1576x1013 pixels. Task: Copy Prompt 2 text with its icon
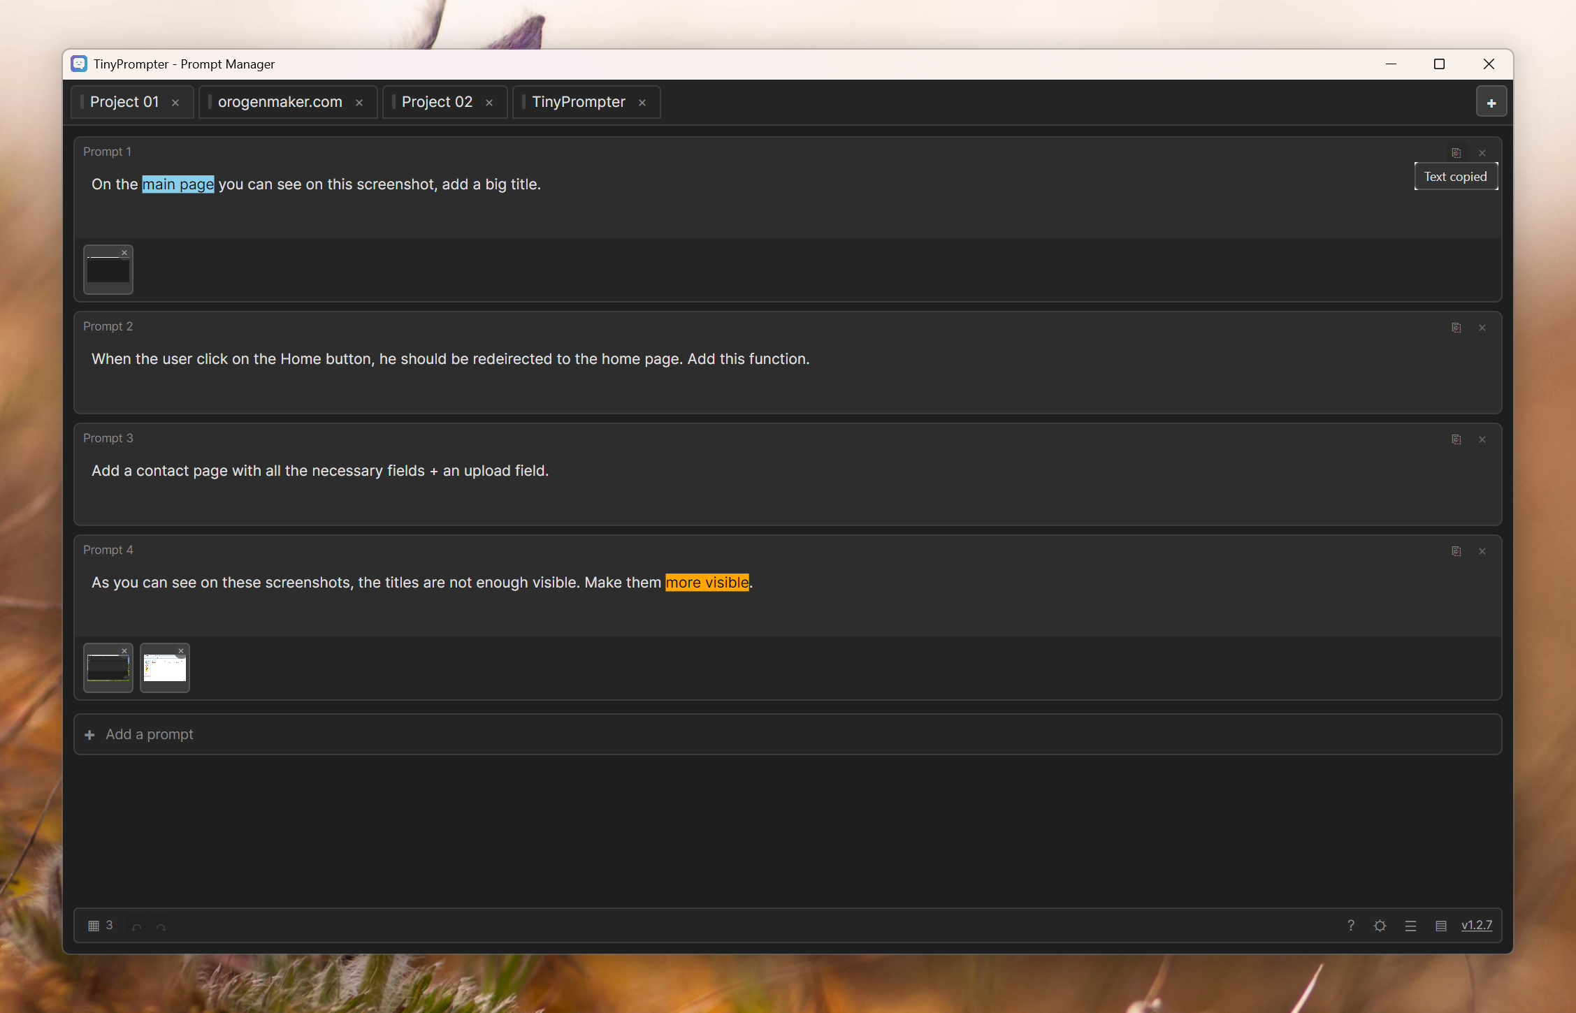pyautogui.click(x=1456, y=328)
